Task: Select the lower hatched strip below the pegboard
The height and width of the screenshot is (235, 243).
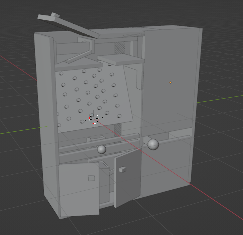Action: tap(118, 130)
